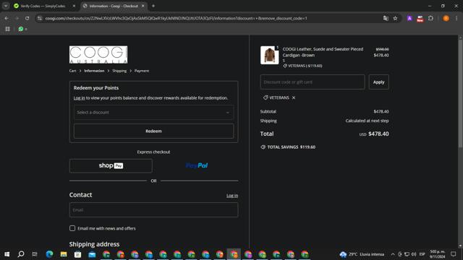The image size is (463, 260).
Task: Click the taskbar clock
Action: point(437,254)
